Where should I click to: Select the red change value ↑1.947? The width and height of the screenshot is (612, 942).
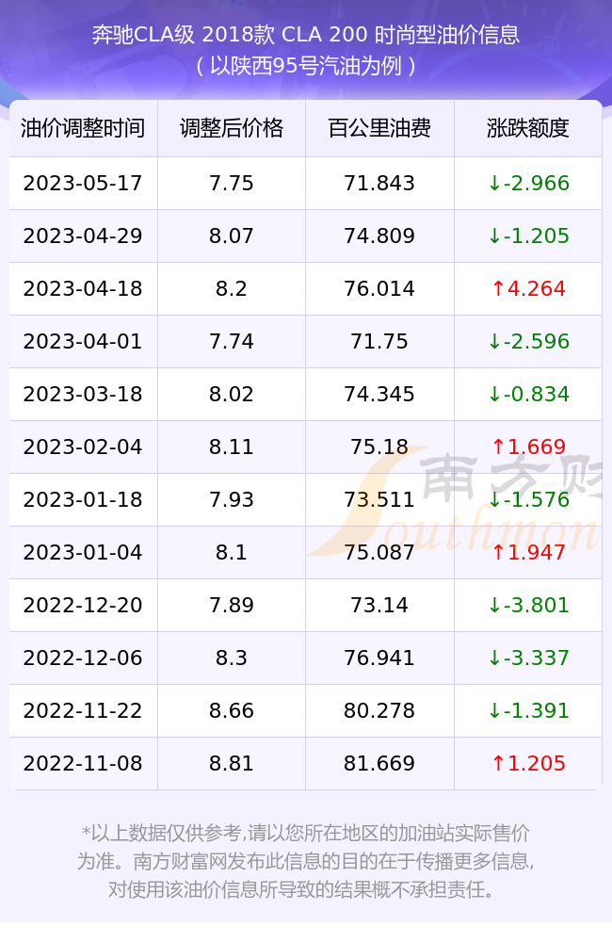[528, 553]
